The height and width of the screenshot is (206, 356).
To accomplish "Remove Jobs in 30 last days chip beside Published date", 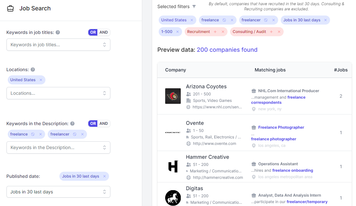I will coord(104,176).
